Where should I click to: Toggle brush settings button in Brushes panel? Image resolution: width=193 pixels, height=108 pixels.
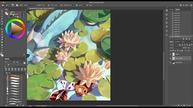(24, 63)
